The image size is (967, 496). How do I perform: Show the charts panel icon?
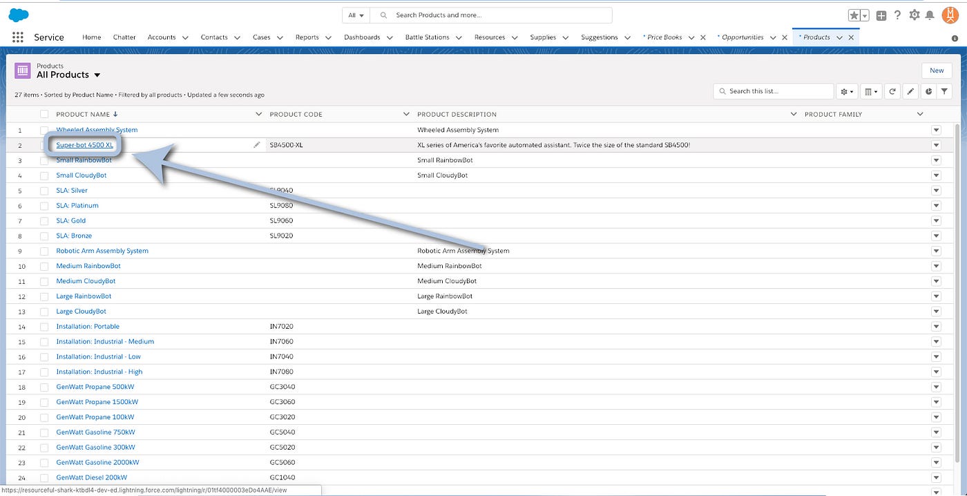[928, 91]
